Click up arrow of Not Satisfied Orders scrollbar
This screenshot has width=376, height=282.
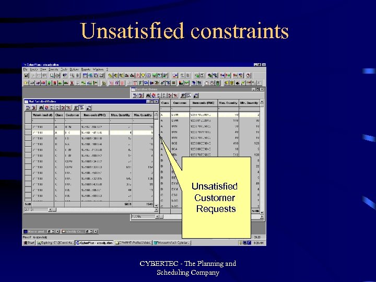click(x=156, y=114)
